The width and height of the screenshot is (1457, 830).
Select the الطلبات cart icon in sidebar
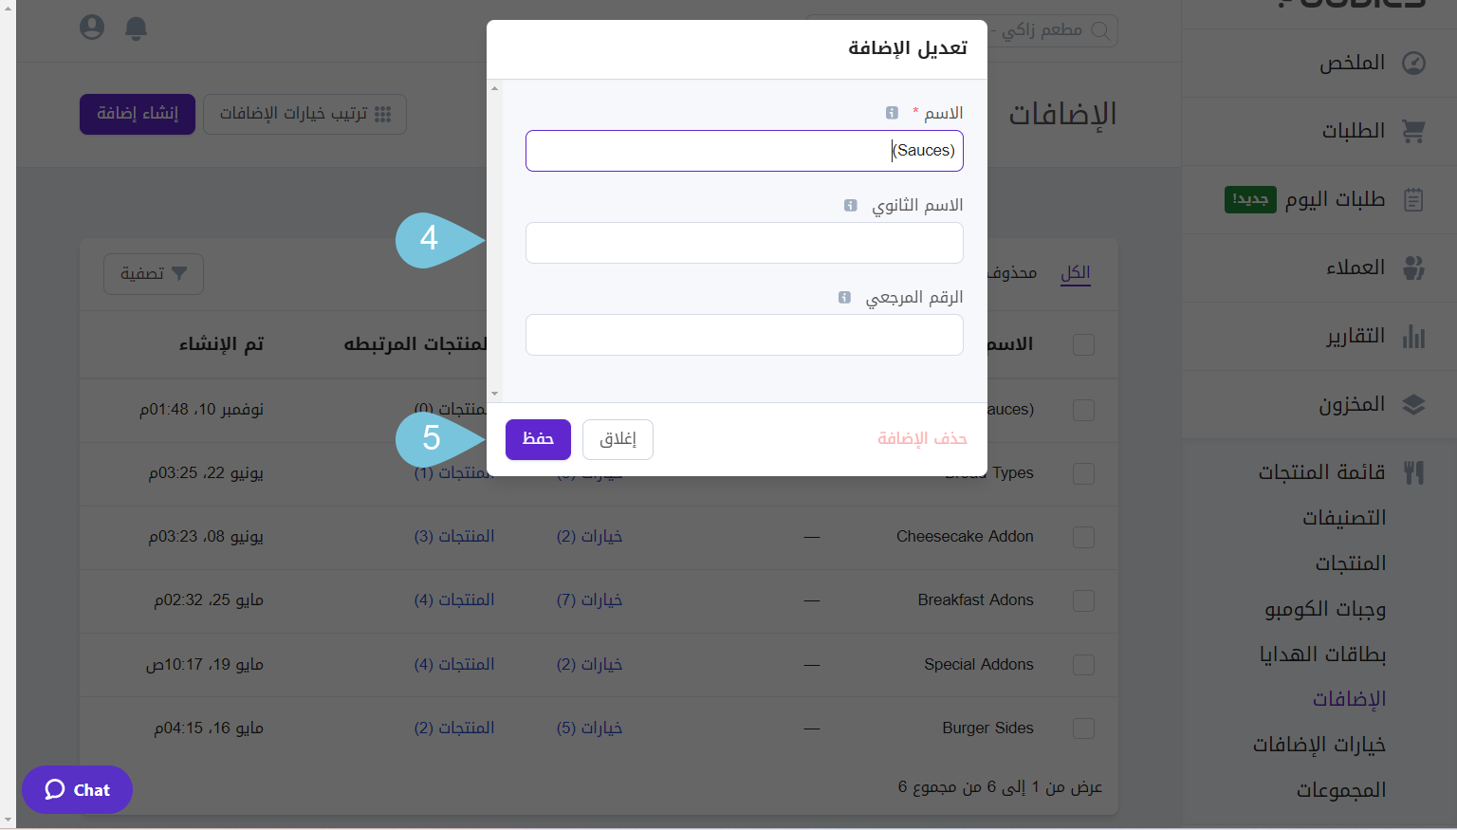[1414, 131]
